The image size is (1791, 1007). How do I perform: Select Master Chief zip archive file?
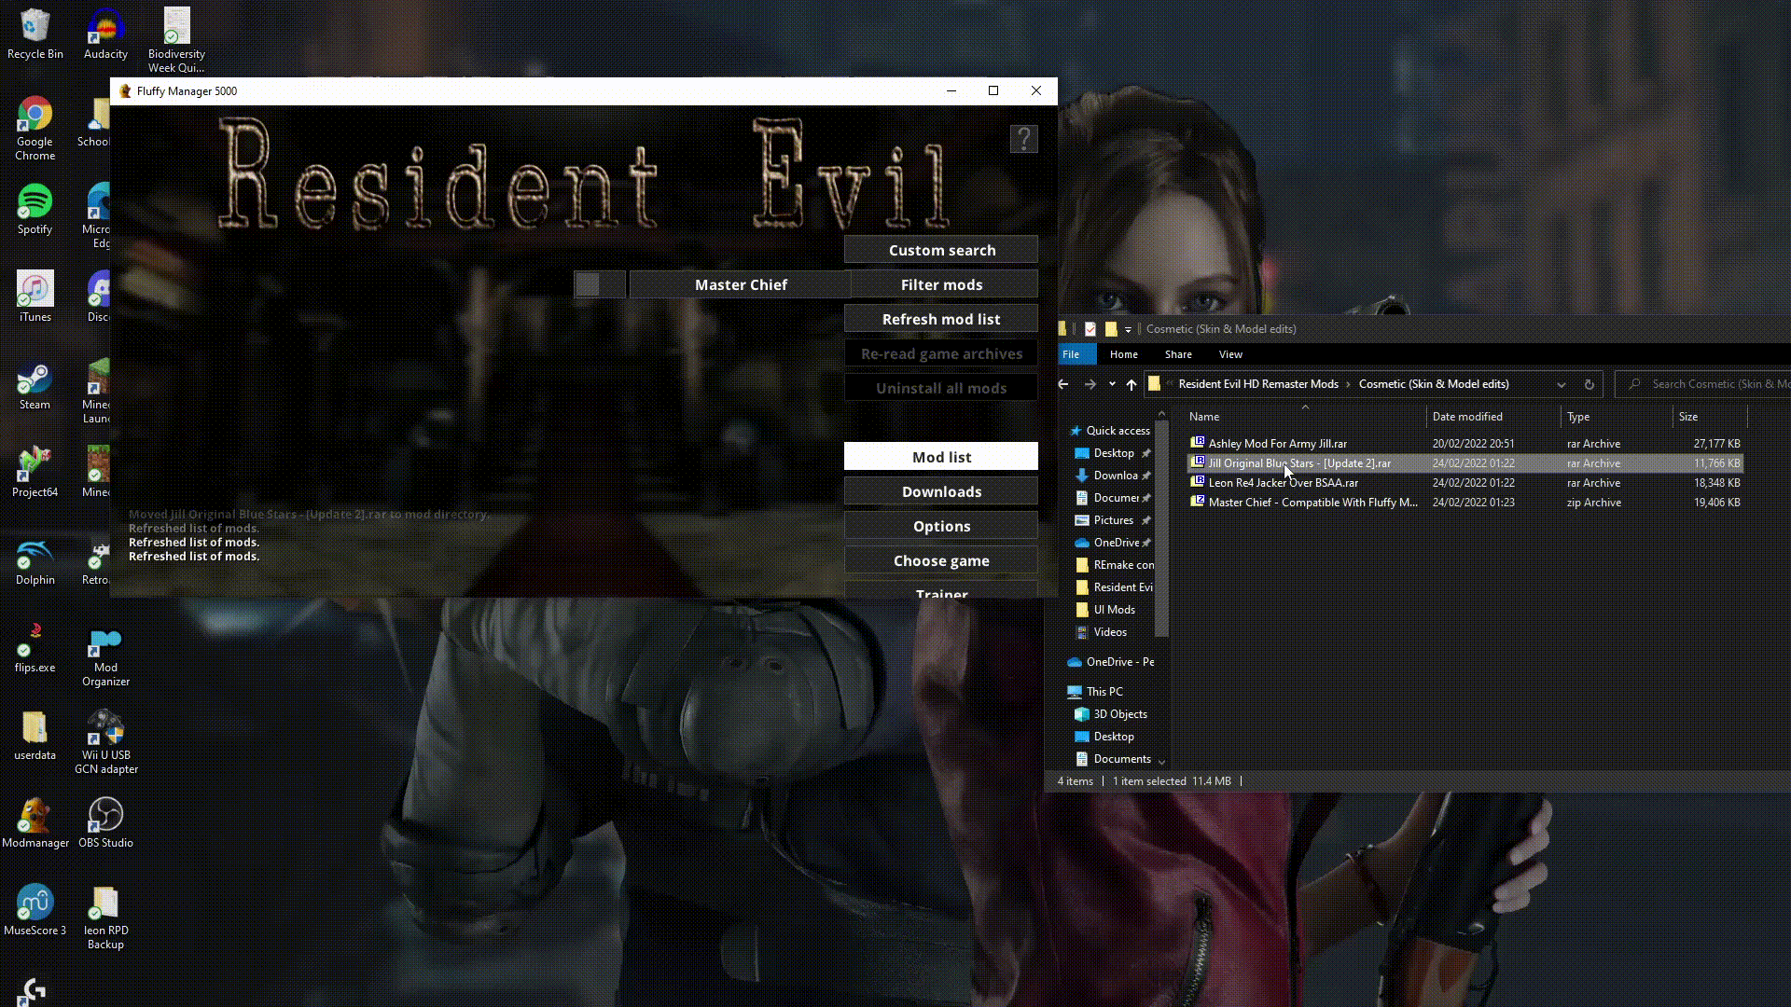click(1312, 503)
